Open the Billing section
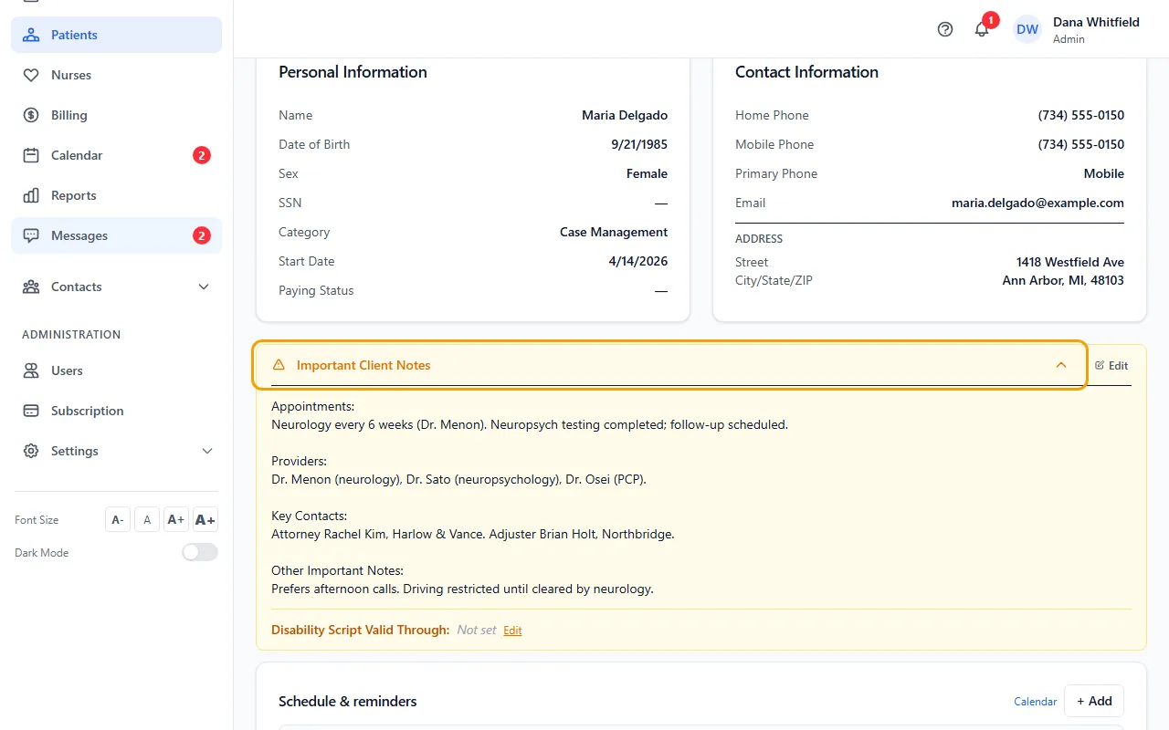 pyautogui.click(x=117, y=115)
